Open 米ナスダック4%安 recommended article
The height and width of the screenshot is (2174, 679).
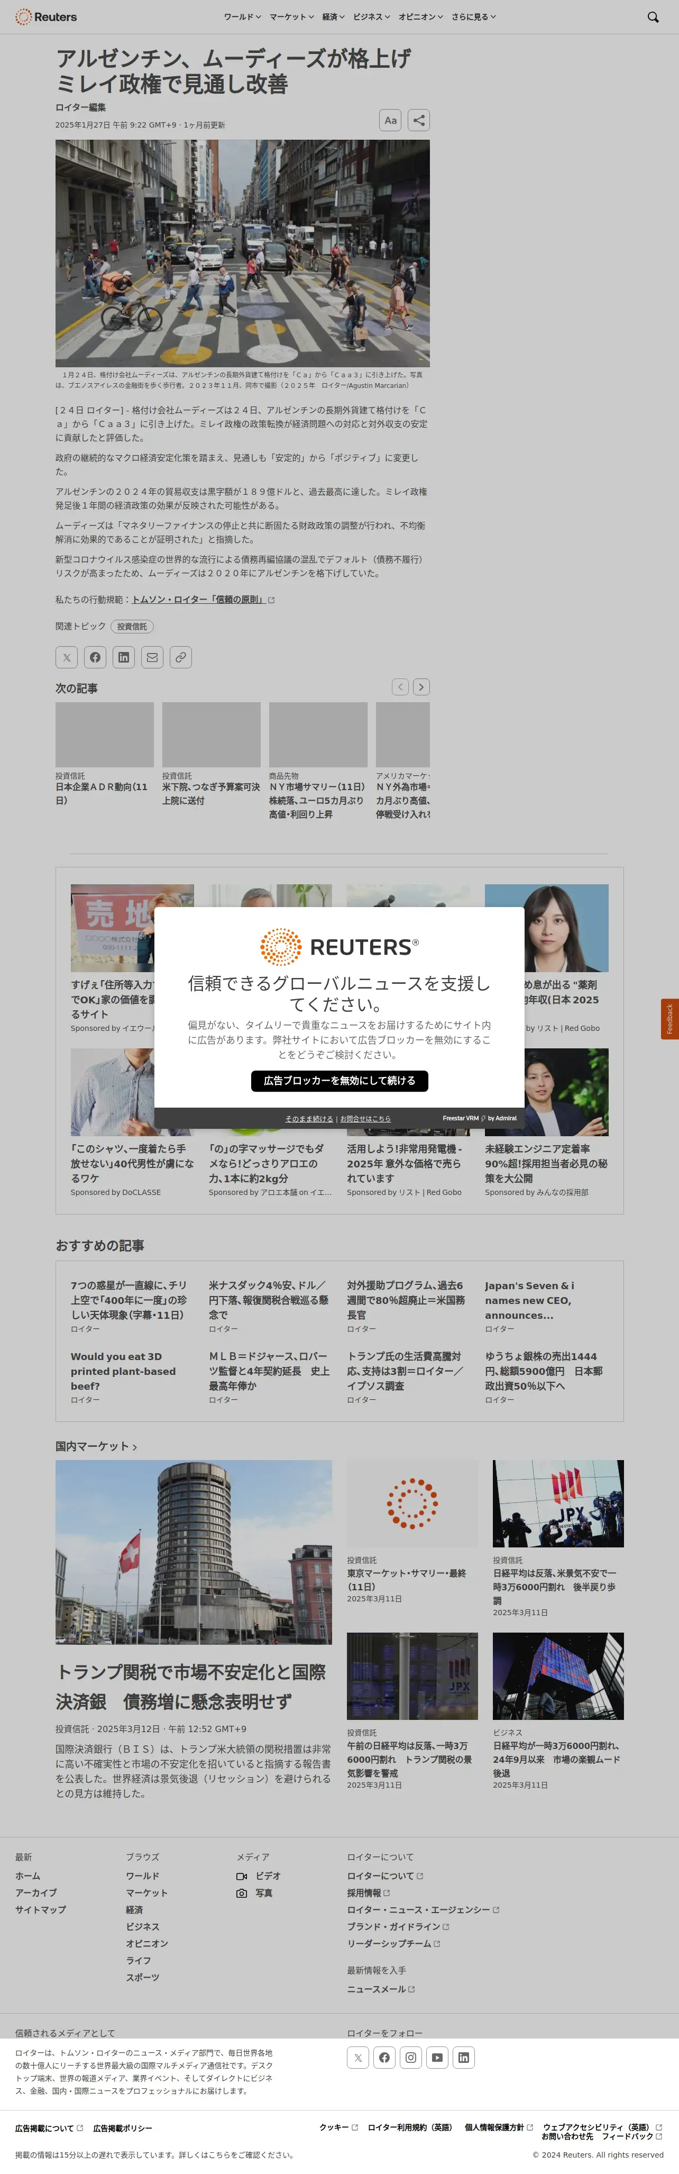click(269, 1300)
